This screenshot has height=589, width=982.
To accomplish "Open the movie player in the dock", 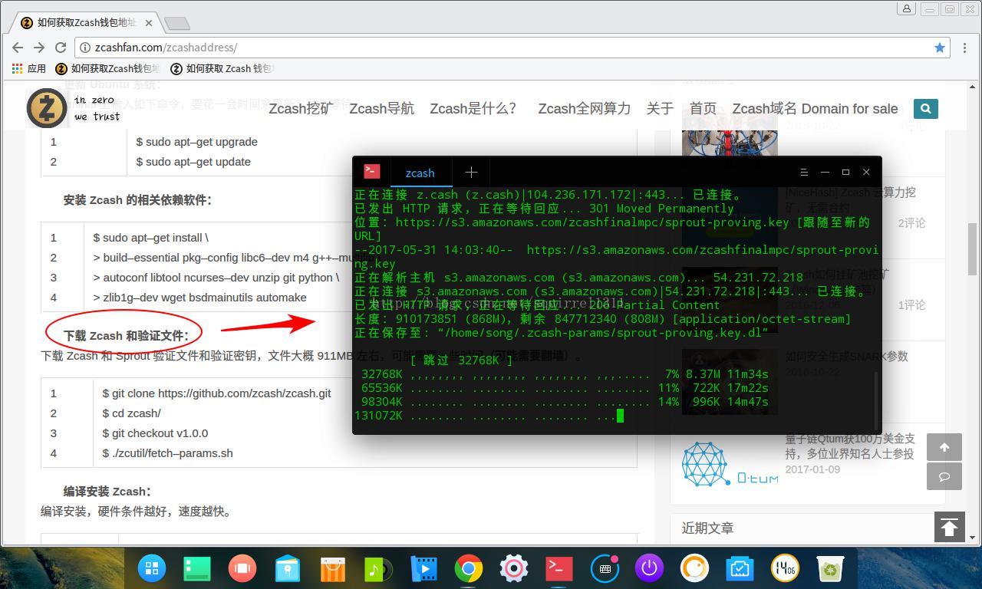I will tap(423, 568).
